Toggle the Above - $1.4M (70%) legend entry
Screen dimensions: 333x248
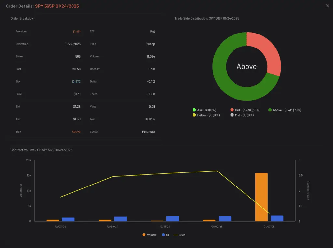[x=285, y=110]
